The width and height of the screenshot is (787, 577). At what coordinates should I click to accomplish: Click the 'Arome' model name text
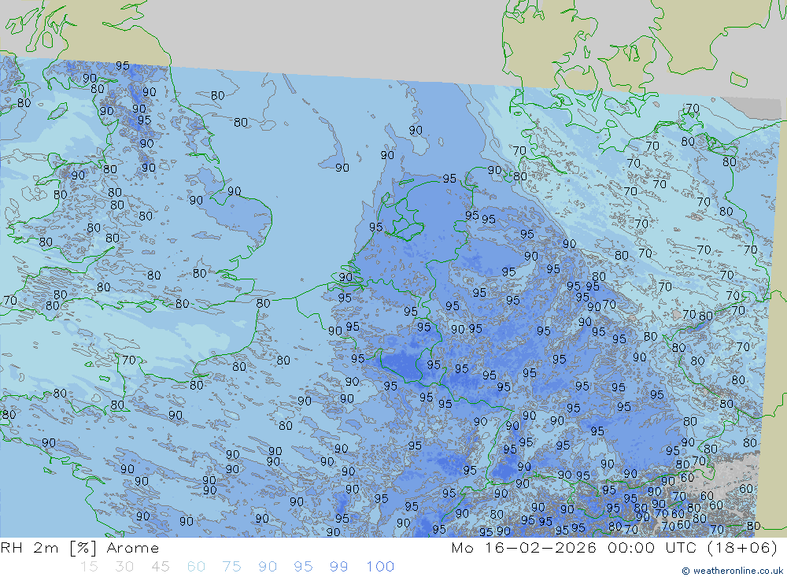(132, 548)
